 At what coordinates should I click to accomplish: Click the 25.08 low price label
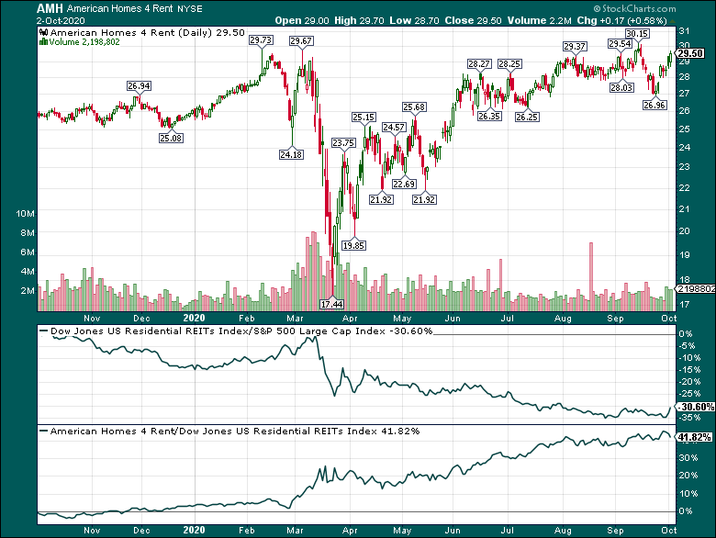[x=171, y=138]
